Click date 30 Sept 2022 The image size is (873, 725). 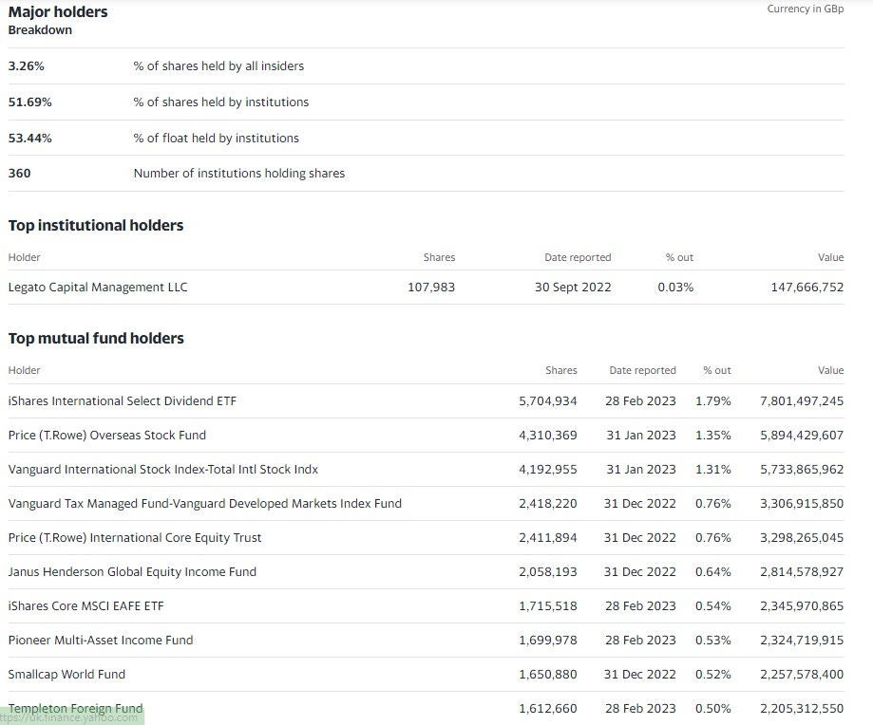(x=573, y=287)
